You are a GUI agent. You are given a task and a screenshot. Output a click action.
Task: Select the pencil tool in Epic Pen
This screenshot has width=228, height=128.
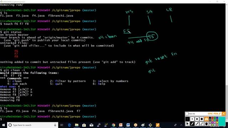[x=192, y=124]
